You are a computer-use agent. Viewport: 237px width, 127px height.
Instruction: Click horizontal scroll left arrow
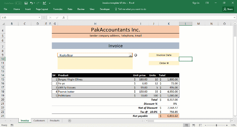(146, 121)
